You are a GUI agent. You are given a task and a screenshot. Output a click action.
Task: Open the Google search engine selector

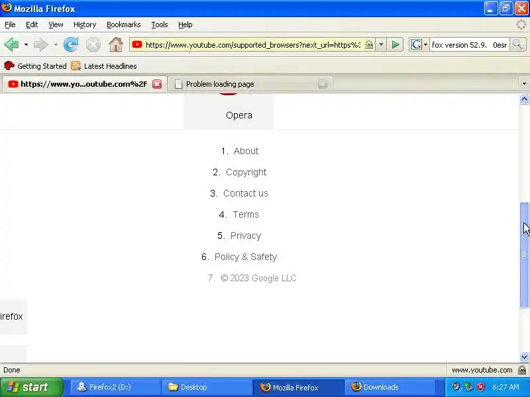pyautogui.click(x=419, y=44)
